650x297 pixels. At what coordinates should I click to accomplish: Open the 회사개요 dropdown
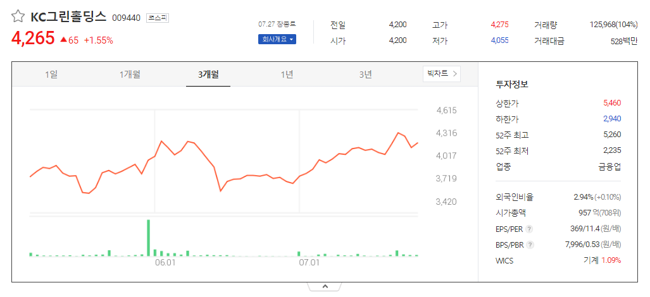pyautogui.click(x=277, y=40)
